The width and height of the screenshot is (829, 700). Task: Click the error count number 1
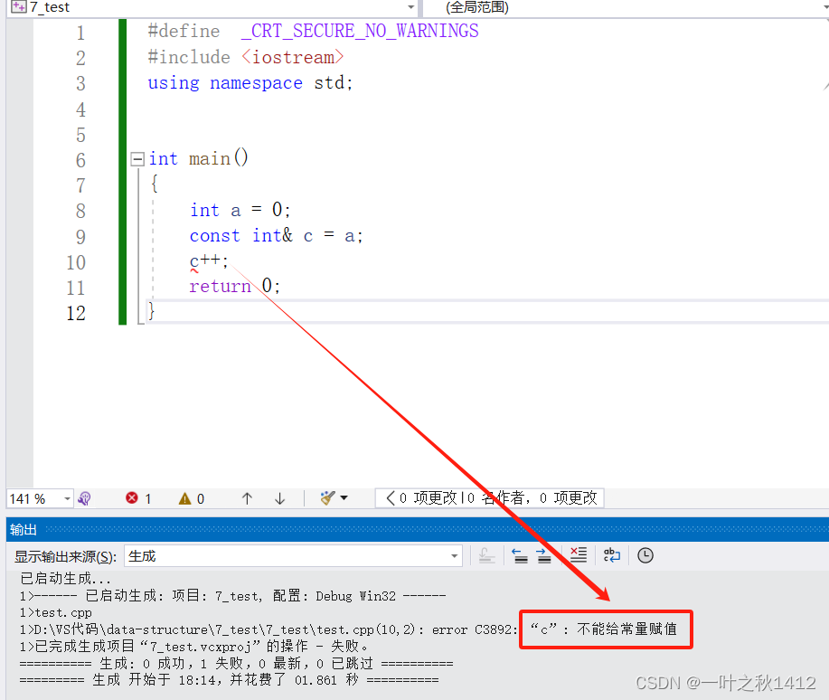(148, 499)
